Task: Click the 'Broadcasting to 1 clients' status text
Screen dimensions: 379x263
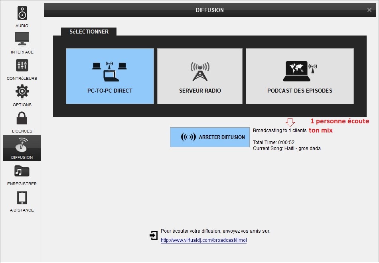Action: point(280,131)
